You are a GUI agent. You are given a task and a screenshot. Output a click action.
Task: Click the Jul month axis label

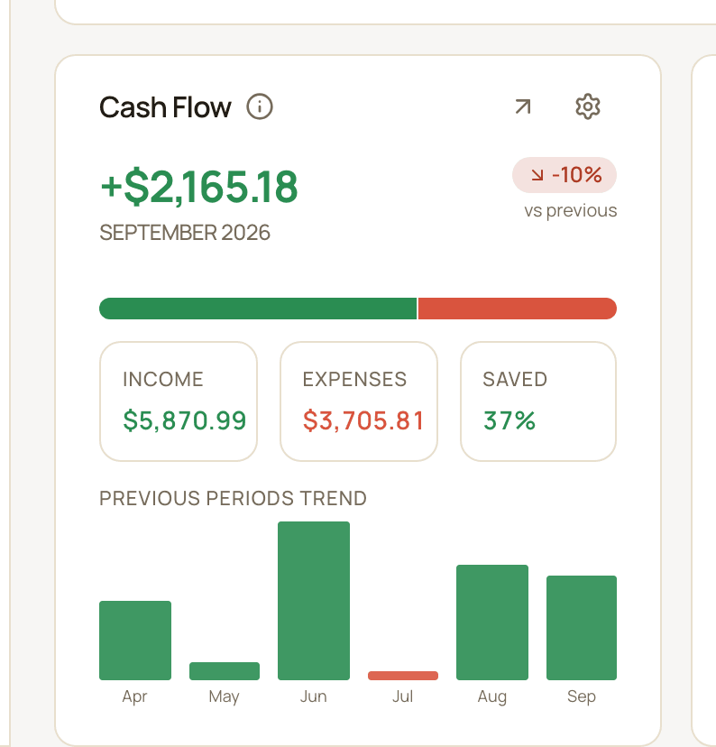(402, 696)
